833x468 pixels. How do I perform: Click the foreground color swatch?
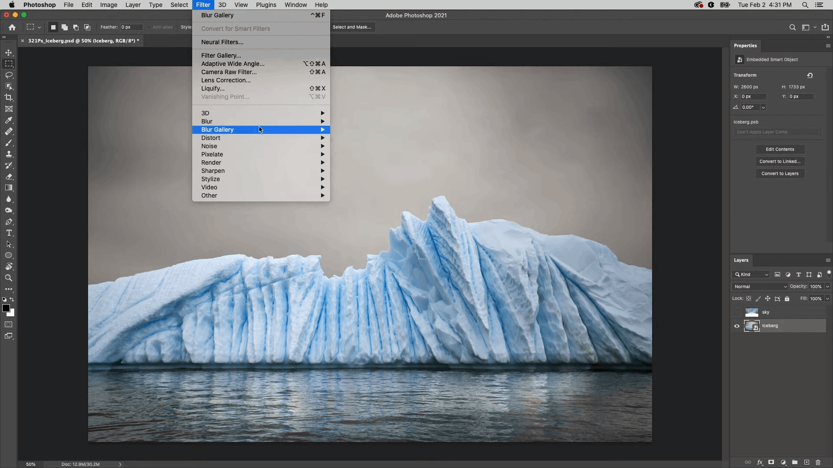click(x=6, y=308)
